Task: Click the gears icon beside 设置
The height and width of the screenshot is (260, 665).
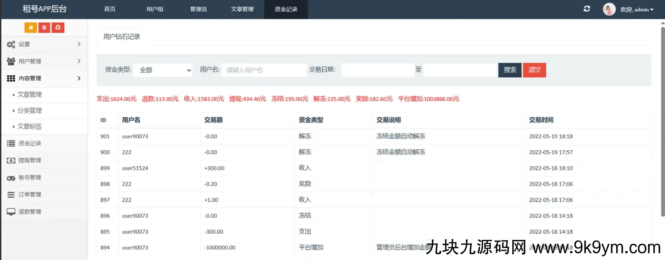Action: (x=11, y=44)
